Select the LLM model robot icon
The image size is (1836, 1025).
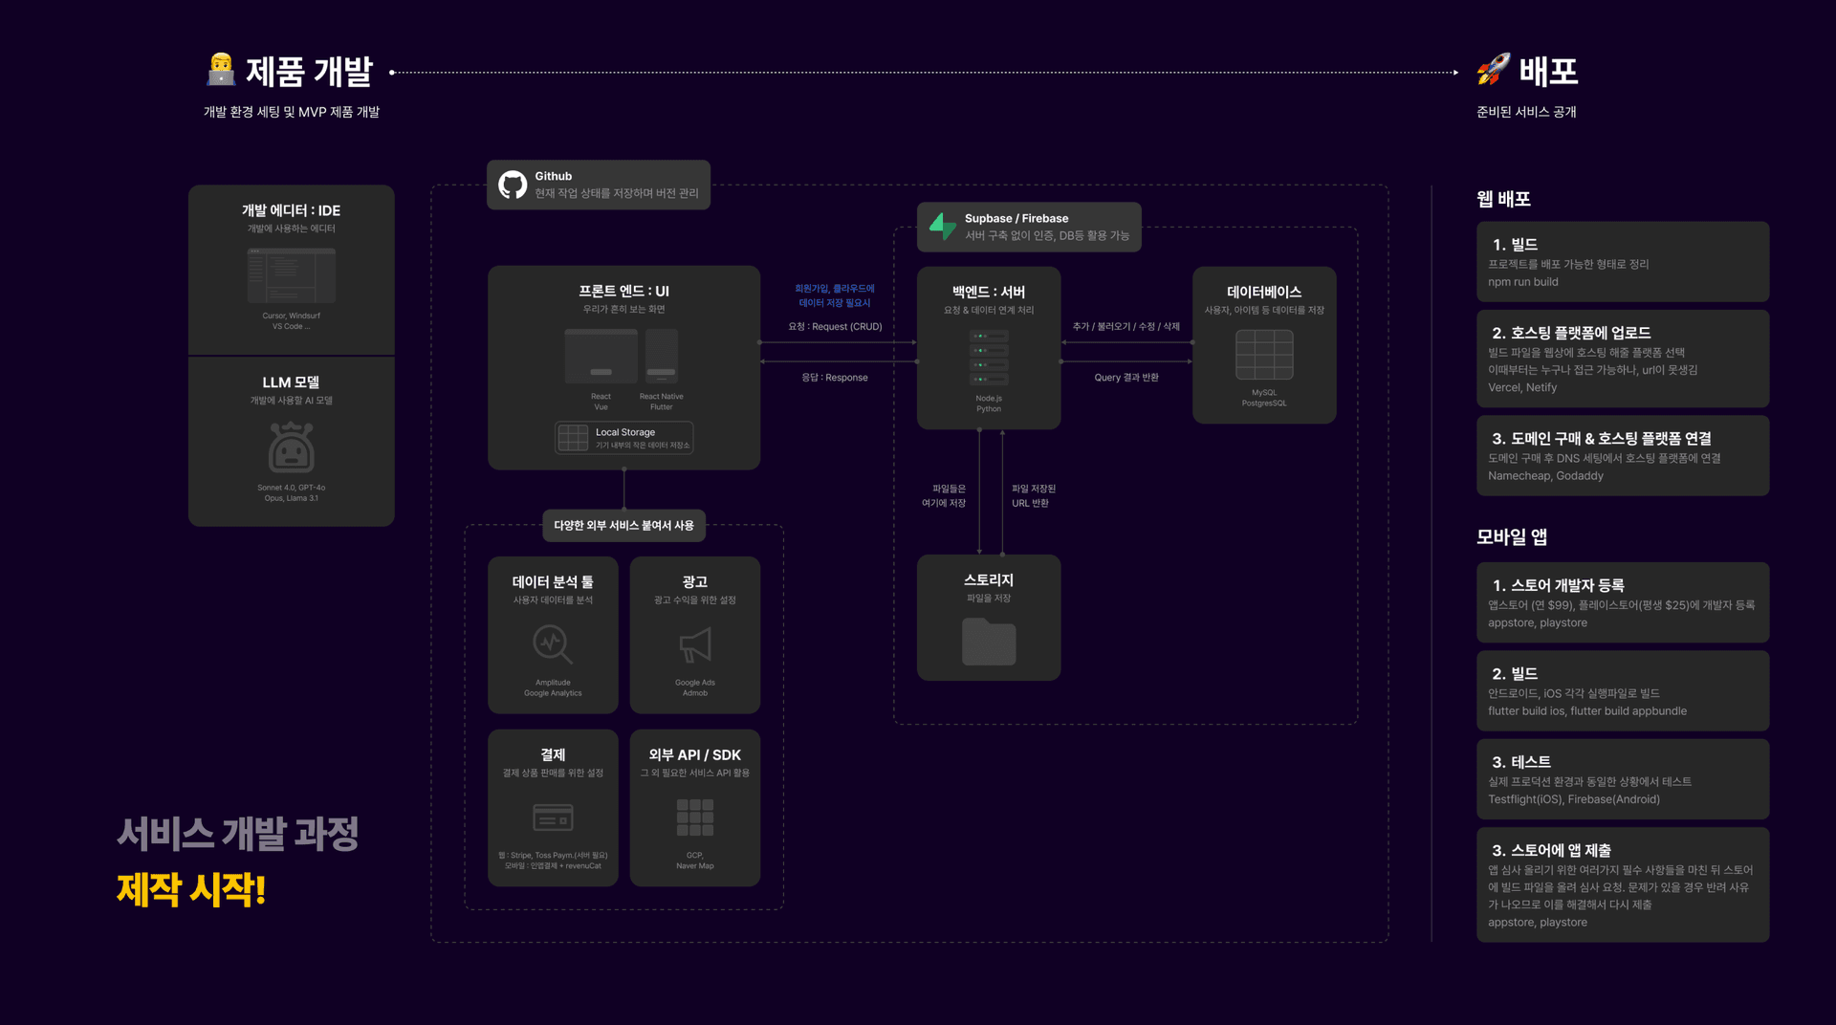(292, 447)
